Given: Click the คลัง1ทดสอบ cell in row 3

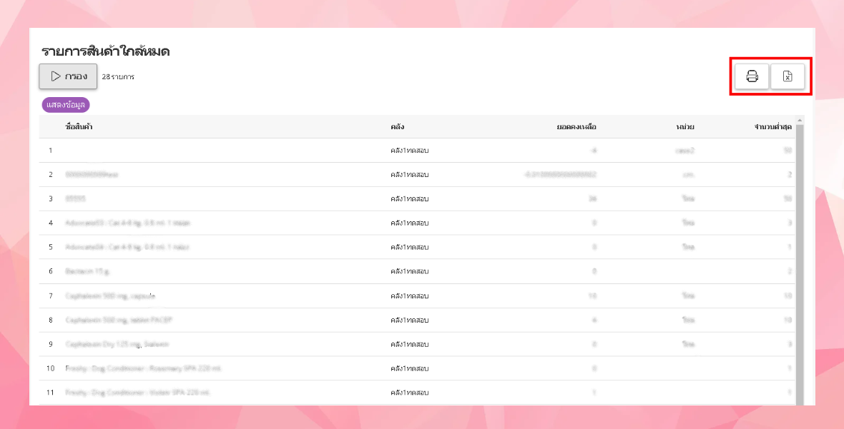Looking at the screenshot, I should 409,198.
